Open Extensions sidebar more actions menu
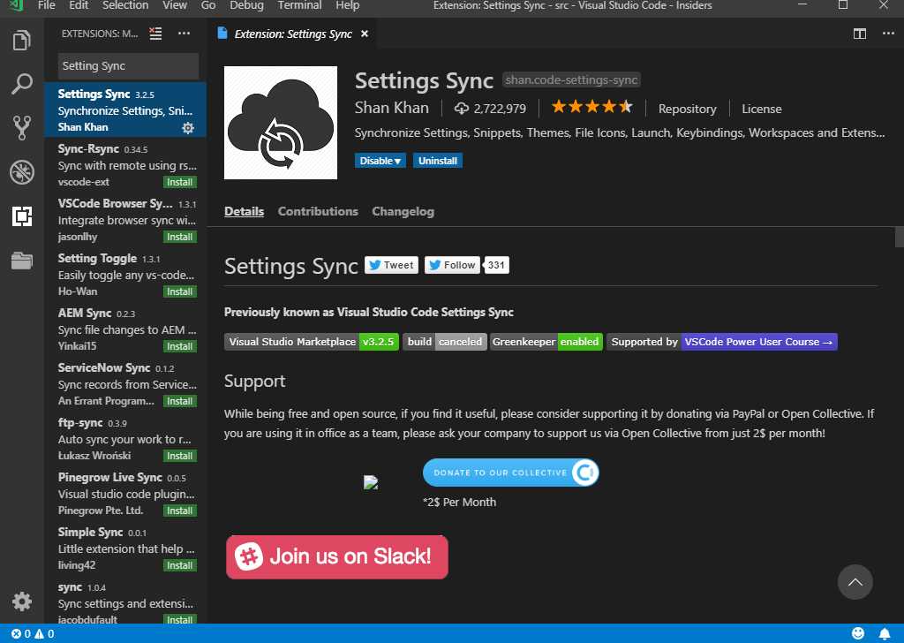Viewport: 904px width, 643px height. [x=184, y=34]
